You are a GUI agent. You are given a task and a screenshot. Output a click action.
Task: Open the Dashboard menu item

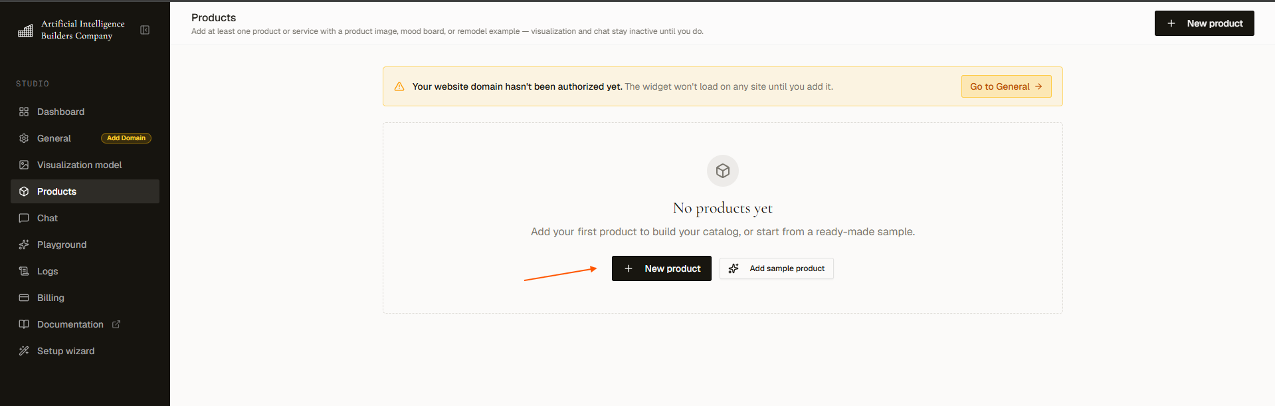[85, 112]
